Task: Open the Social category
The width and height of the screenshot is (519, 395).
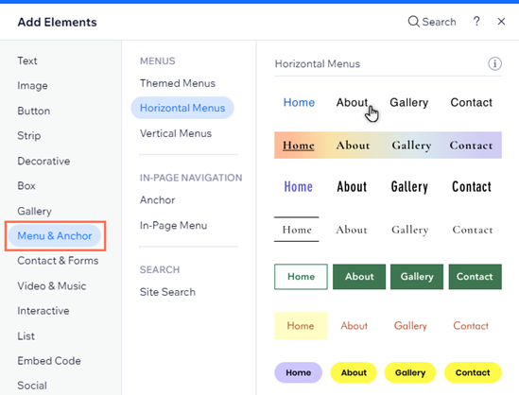Action: click(32, 386)
